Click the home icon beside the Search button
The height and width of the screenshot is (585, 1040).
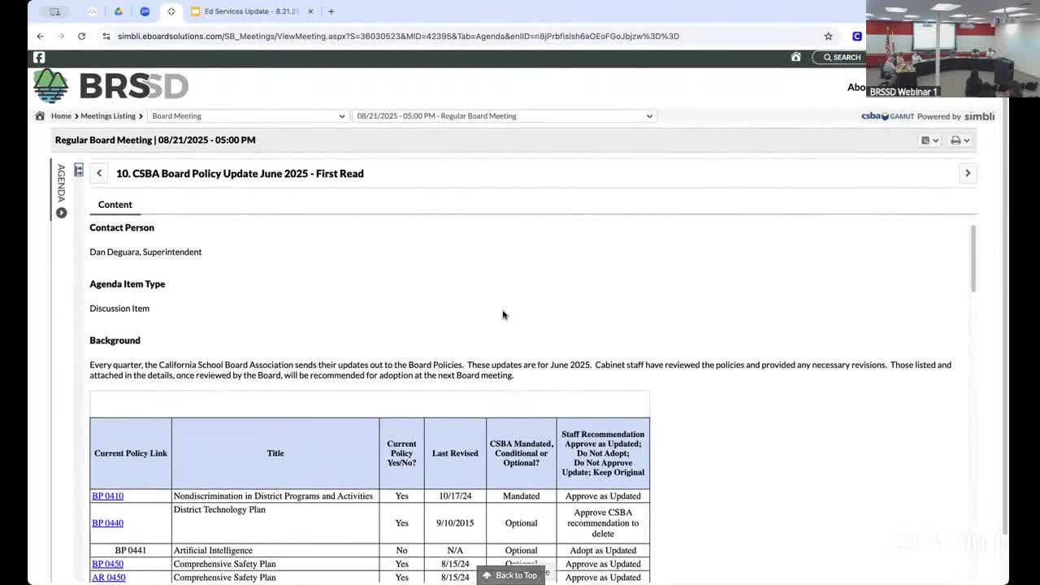coord(796,57)
